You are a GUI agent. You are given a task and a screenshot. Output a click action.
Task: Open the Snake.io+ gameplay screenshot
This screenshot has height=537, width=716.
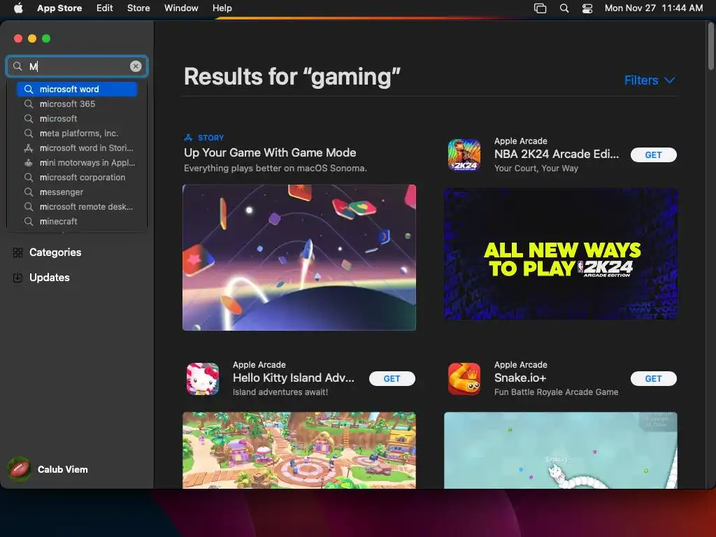pos(561,450)
